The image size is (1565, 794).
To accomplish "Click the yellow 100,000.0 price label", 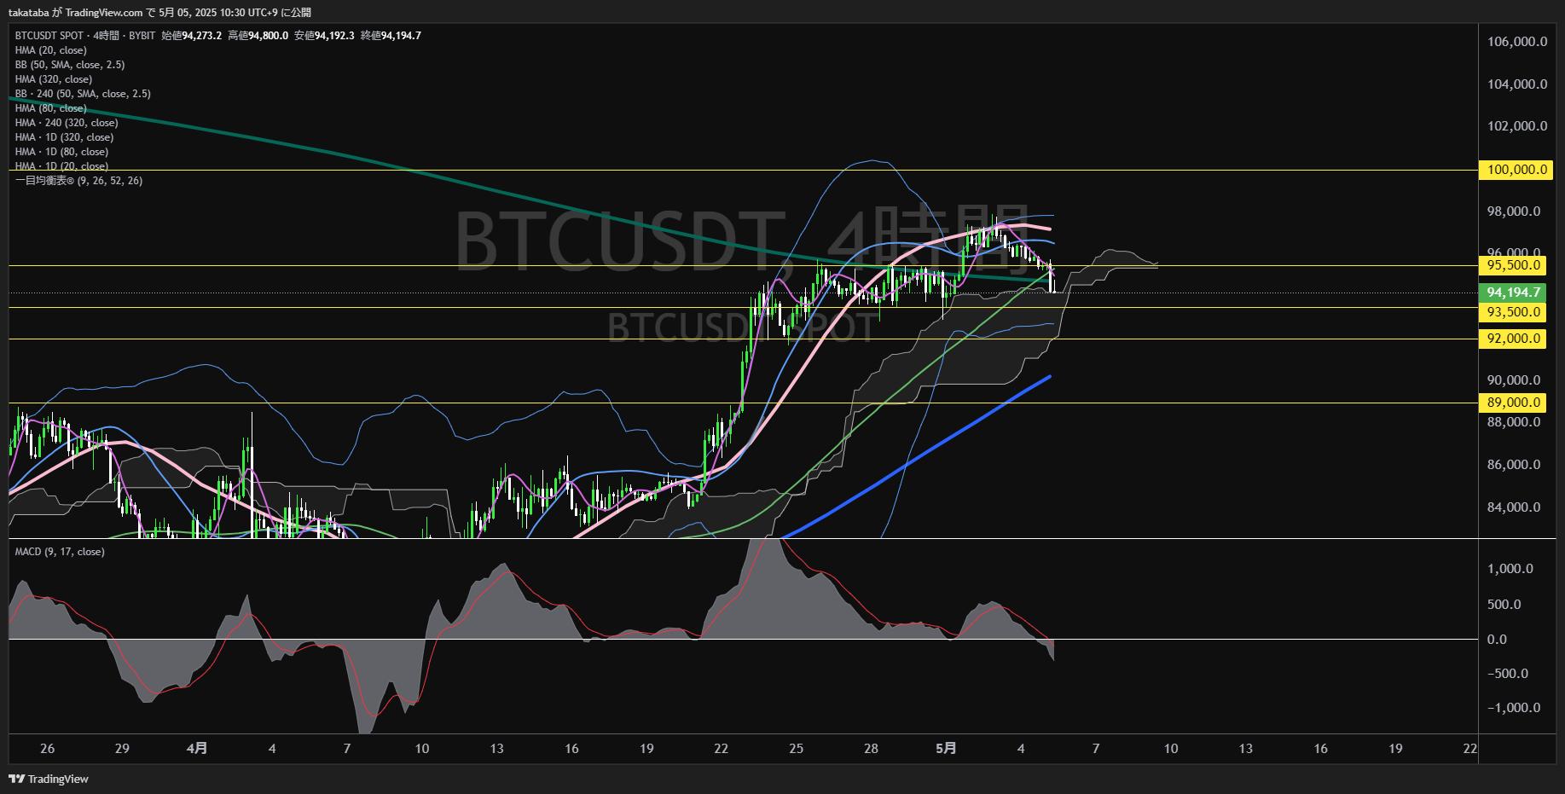I will (x=1516, y=170).
